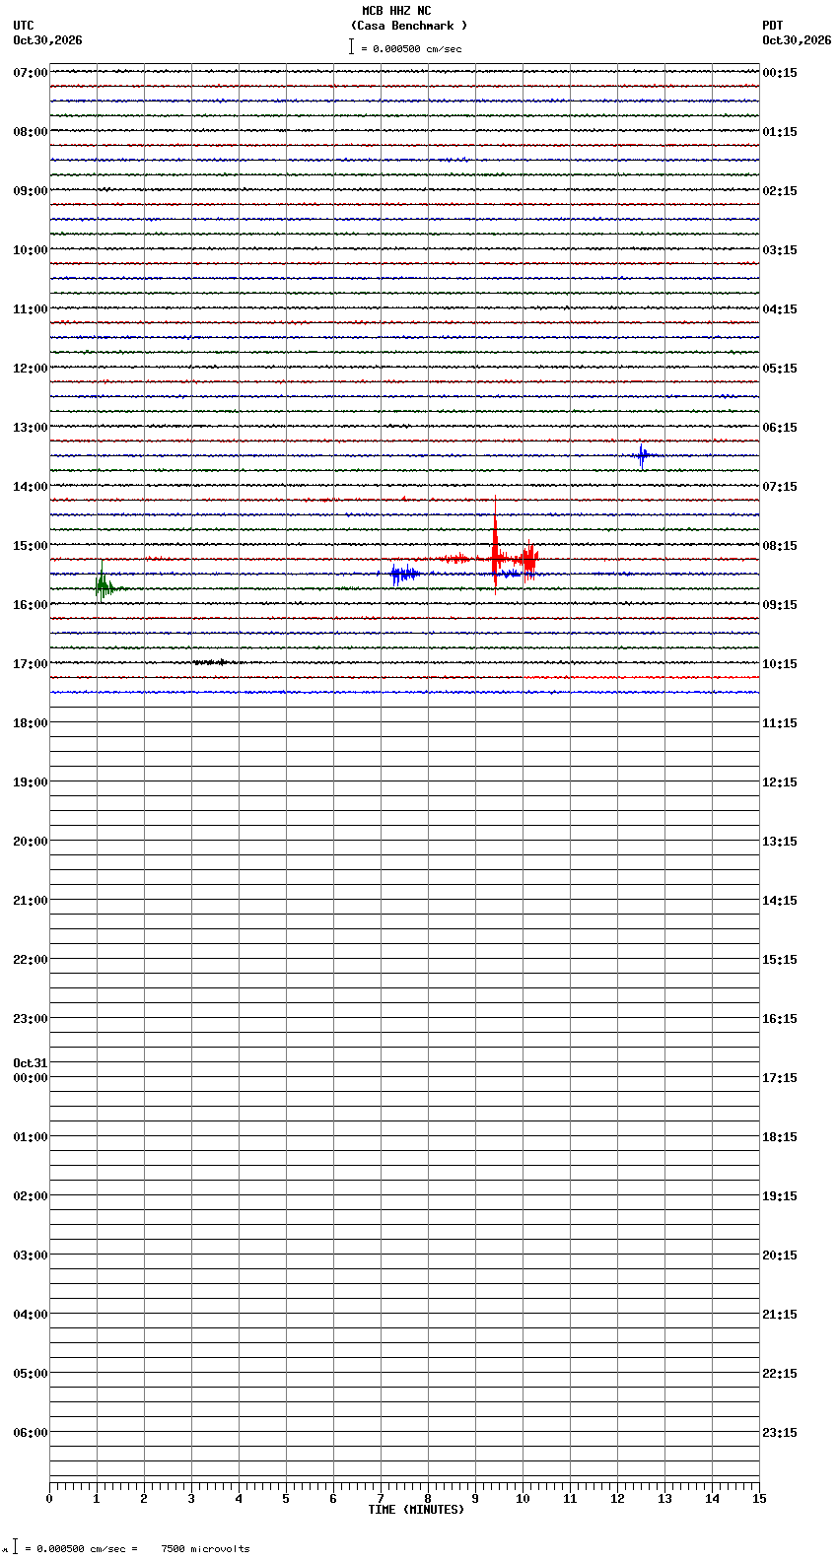This screenshot has height=1561, width=838.
Task: Click the '11:00' UTC time label
Action: [x=31, y=309]
